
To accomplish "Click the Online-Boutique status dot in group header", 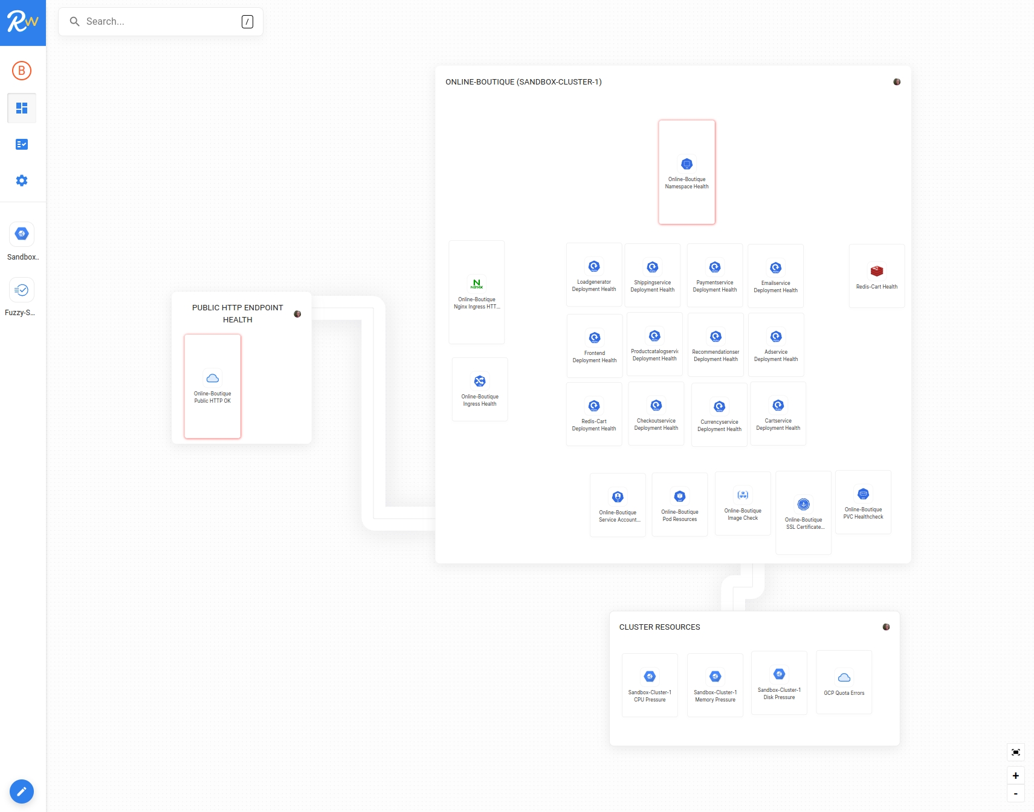I will point(897,82).
